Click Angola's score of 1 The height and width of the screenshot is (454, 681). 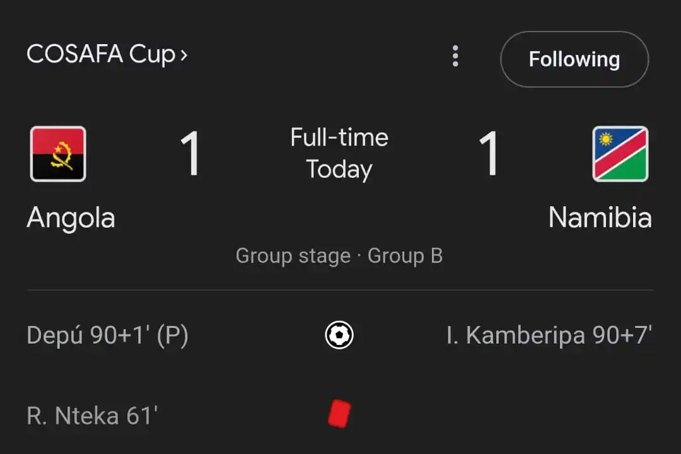(190, 154)
